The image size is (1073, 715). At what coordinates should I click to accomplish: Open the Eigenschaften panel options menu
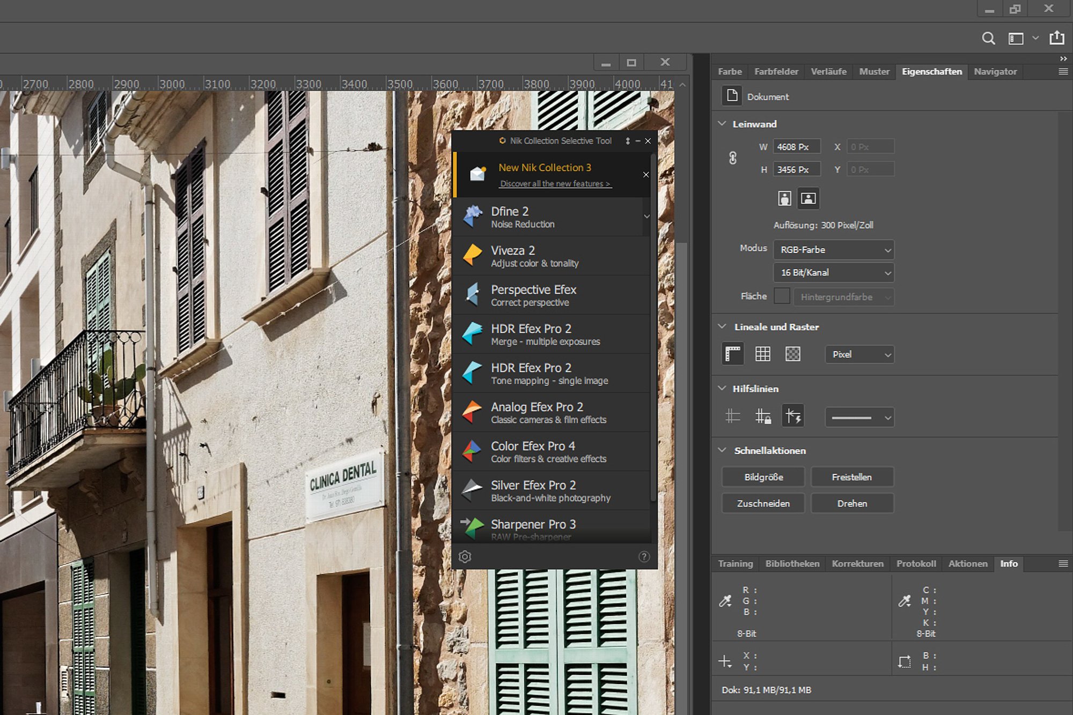(x=1063, y=71)
